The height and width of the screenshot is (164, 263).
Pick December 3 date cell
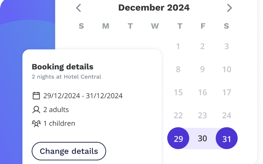[x=226, y=46]
